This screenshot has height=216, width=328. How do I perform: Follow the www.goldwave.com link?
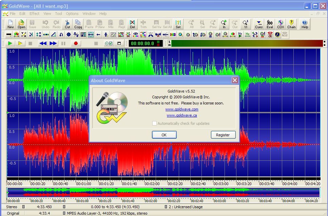click(x=182, y=109)
